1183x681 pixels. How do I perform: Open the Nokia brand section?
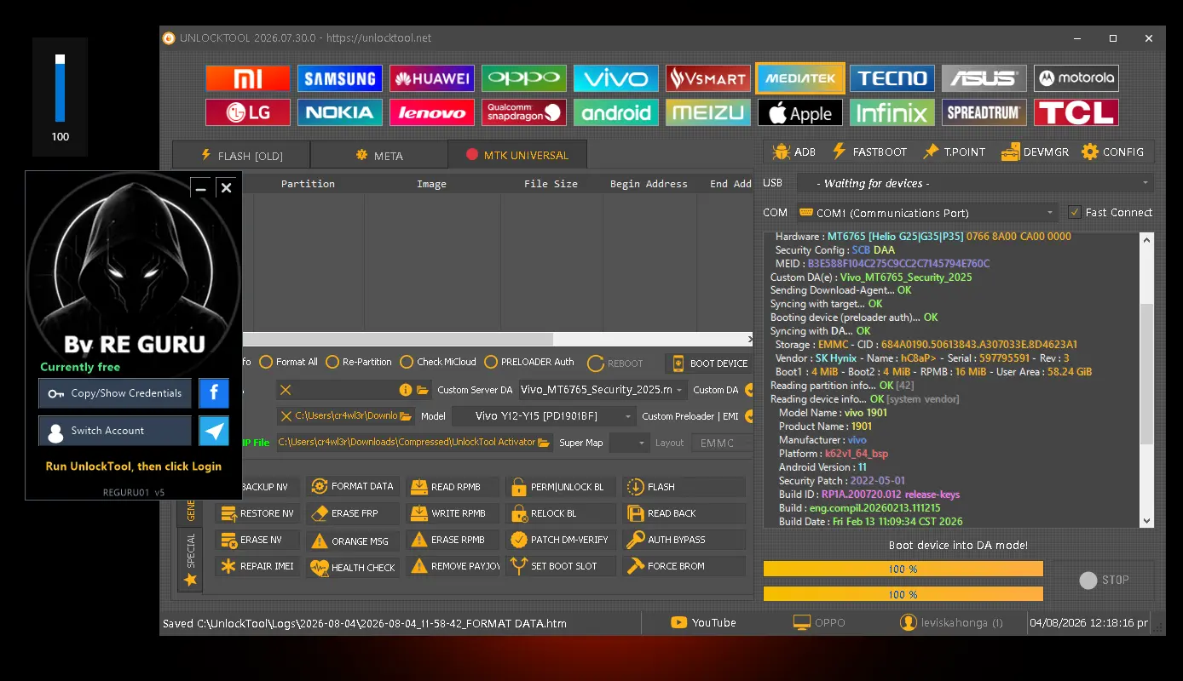[x=340, y=112]
